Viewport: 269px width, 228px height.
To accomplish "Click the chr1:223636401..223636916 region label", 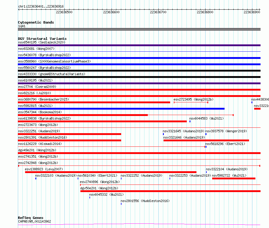I will pos(41,6).
